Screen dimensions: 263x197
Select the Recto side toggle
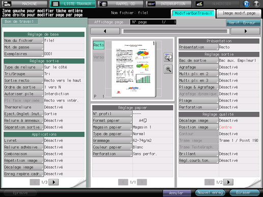99,45
